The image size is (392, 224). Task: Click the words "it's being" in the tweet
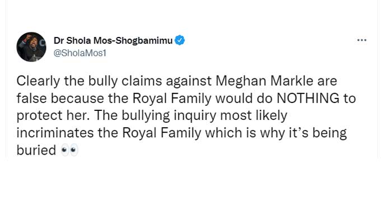click(319, 133)
